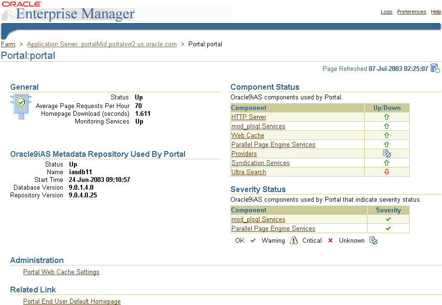
Task: Open Syndication Services link
Action: [260, 163]
